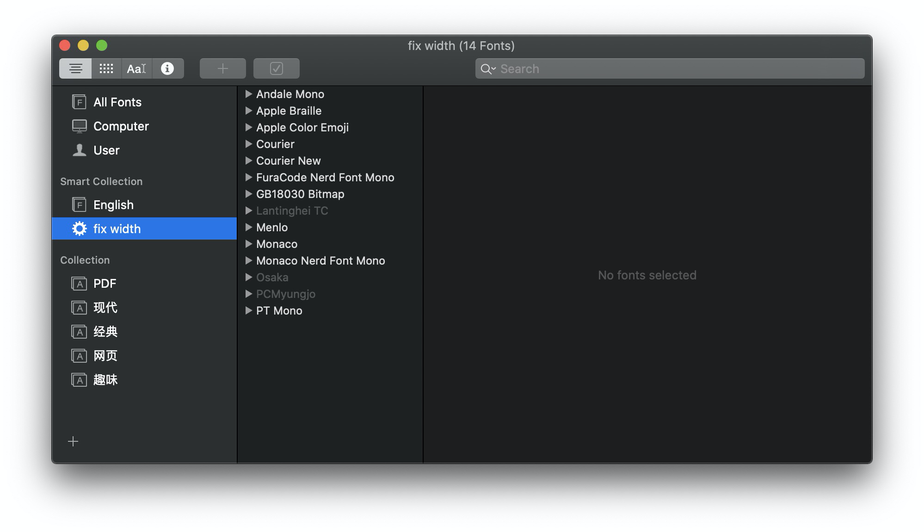Screen dimensions: 924x532
Task: Minimize the Font Book window
Action: [x=83, y=45]
